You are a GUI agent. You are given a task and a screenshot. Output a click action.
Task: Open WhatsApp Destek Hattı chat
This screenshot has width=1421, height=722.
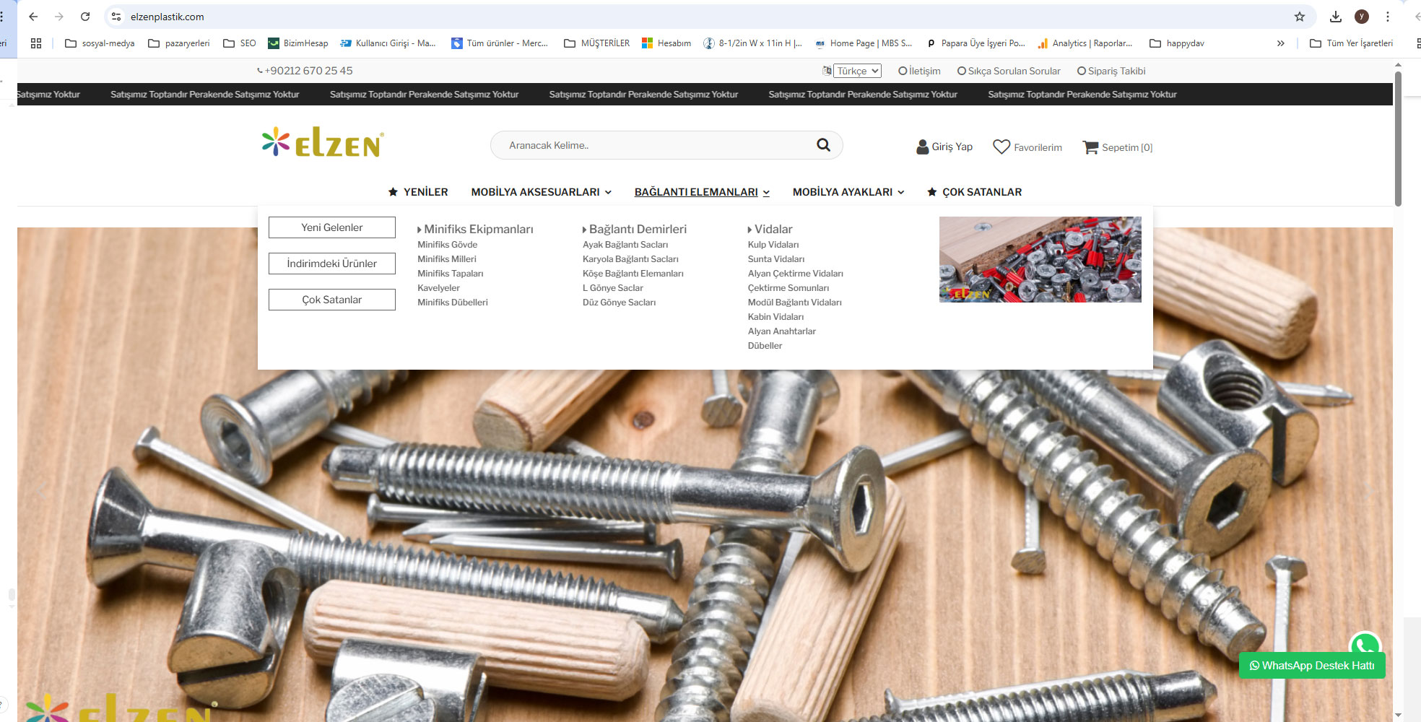[1311, 665]
